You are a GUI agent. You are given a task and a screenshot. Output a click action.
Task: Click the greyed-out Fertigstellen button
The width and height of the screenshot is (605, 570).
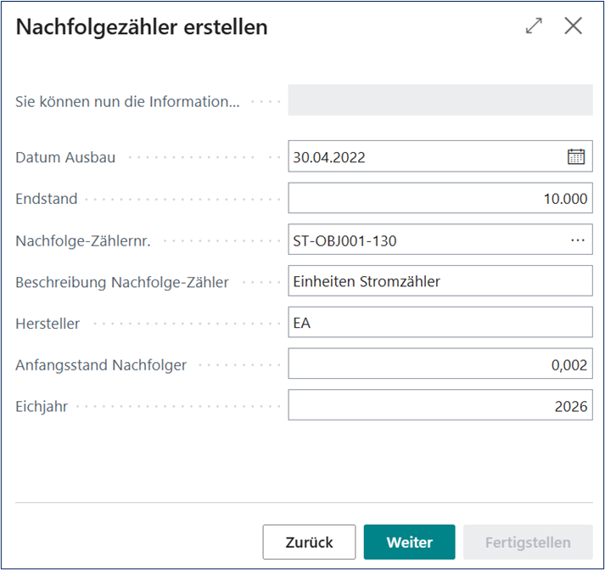coord(528,542)
